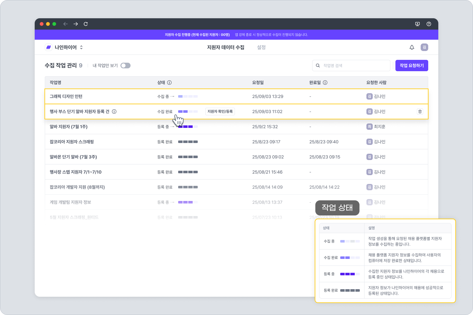Reload page with the refresh icon
Viewport: 473px width, 315px height.
point(85,24)
